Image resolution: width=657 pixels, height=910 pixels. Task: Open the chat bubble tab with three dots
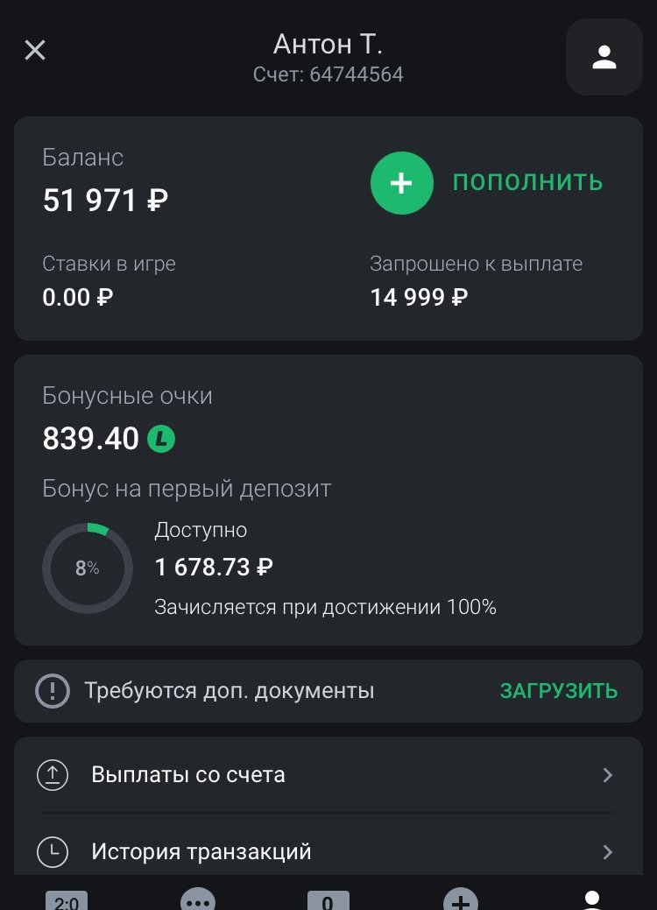tap(197, 899)
